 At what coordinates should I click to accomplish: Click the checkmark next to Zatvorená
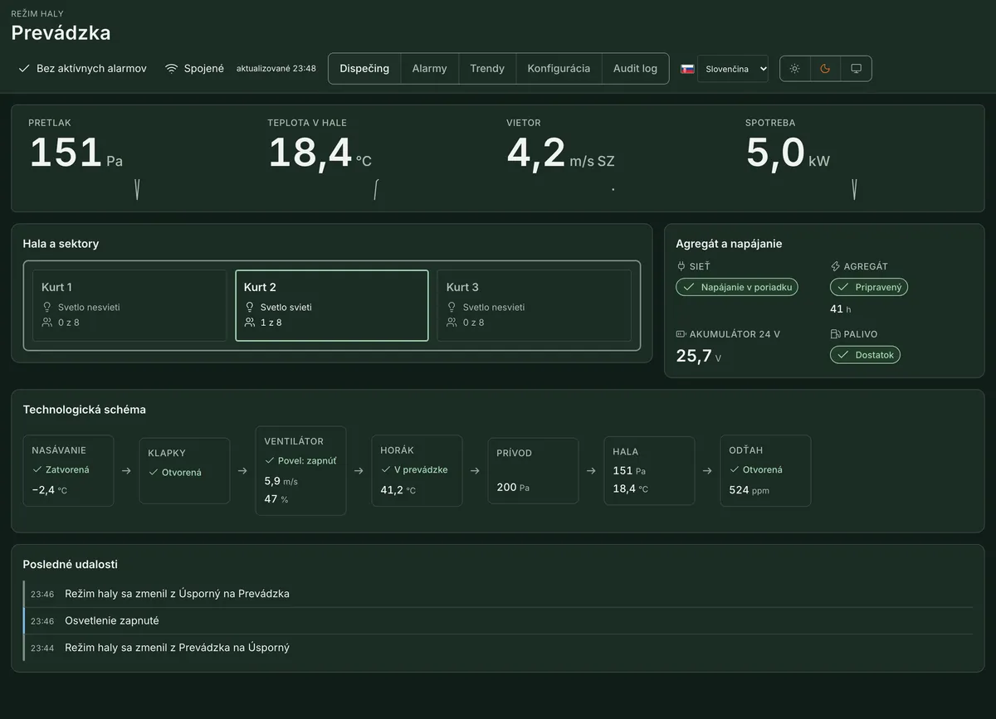tap(37, 469)
